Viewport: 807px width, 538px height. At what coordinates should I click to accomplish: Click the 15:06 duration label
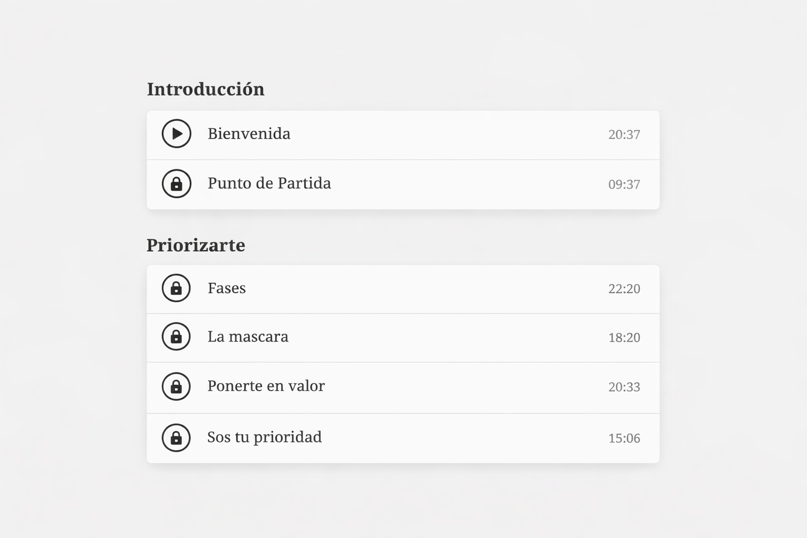pyautogui.click(x=624, y=438)
